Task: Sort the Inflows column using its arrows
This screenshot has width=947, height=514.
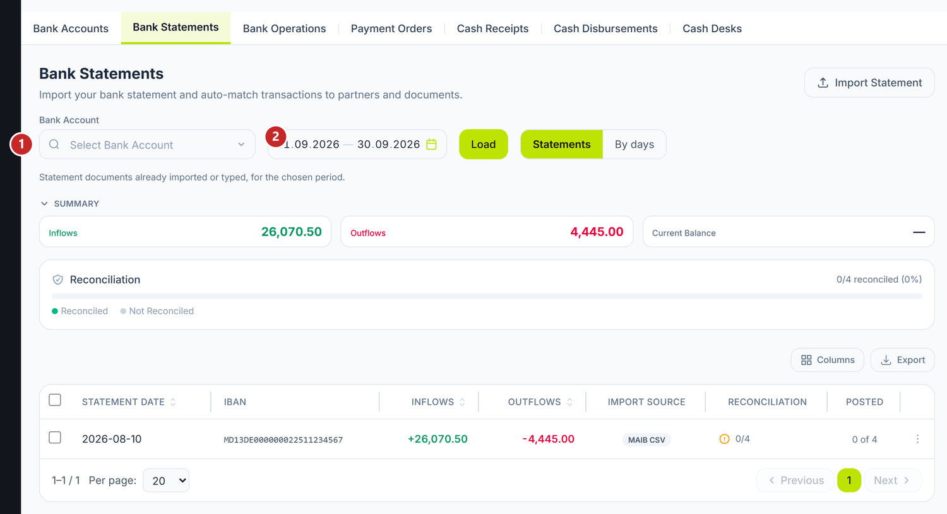Action: (x=462, y=402)
